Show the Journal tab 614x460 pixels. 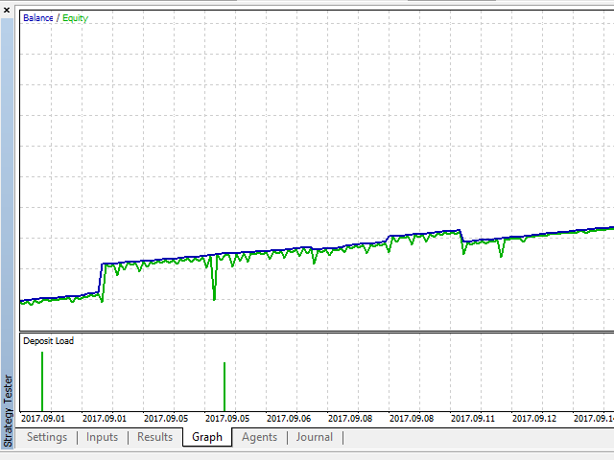(315, 437)
